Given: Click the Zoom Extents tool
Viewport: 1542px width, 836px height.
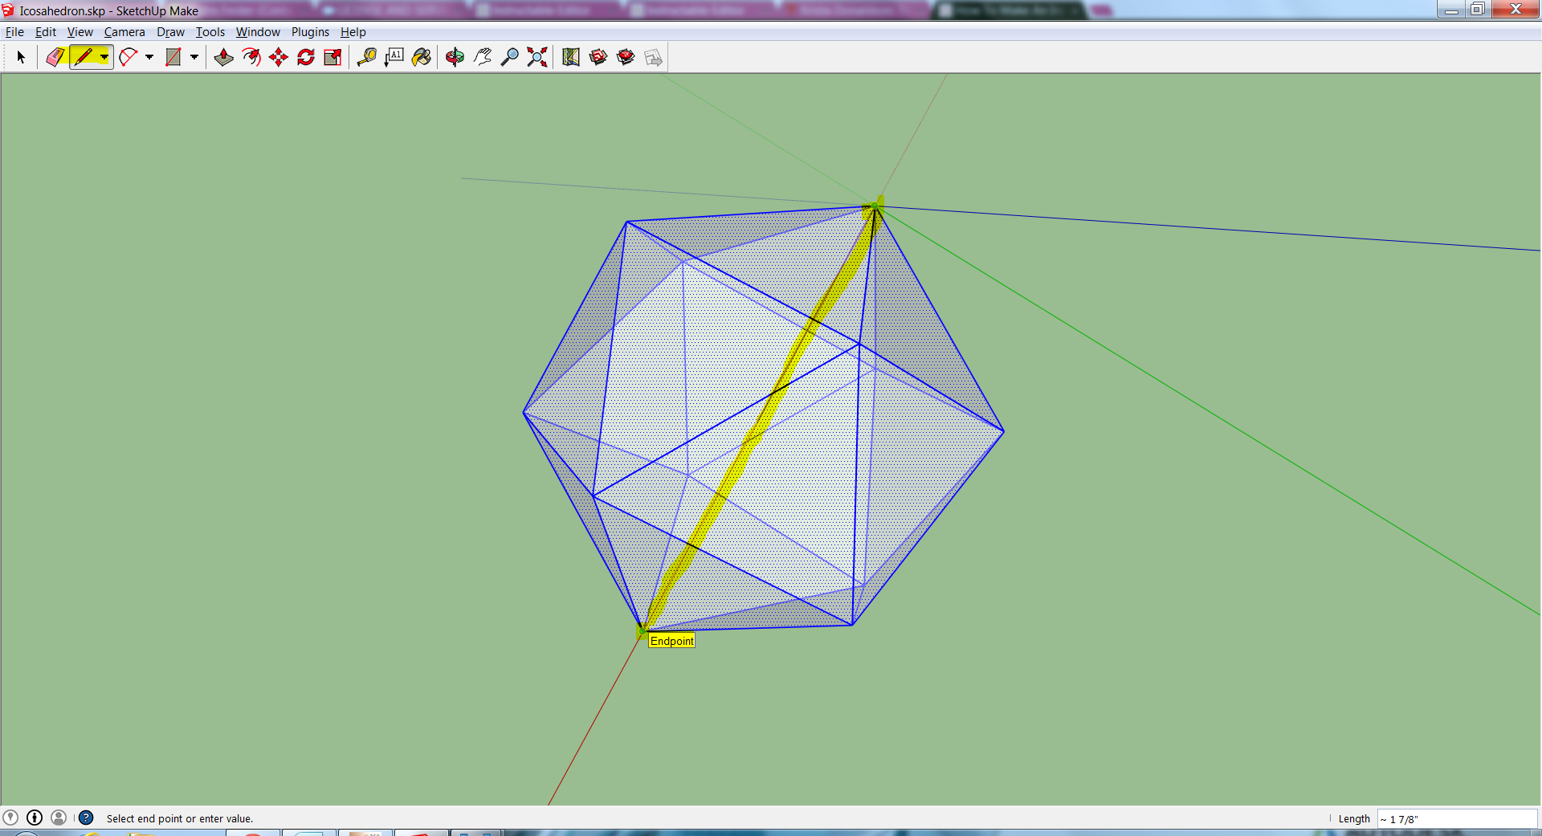Looking at the screenshot, I should tap(537, 57).
